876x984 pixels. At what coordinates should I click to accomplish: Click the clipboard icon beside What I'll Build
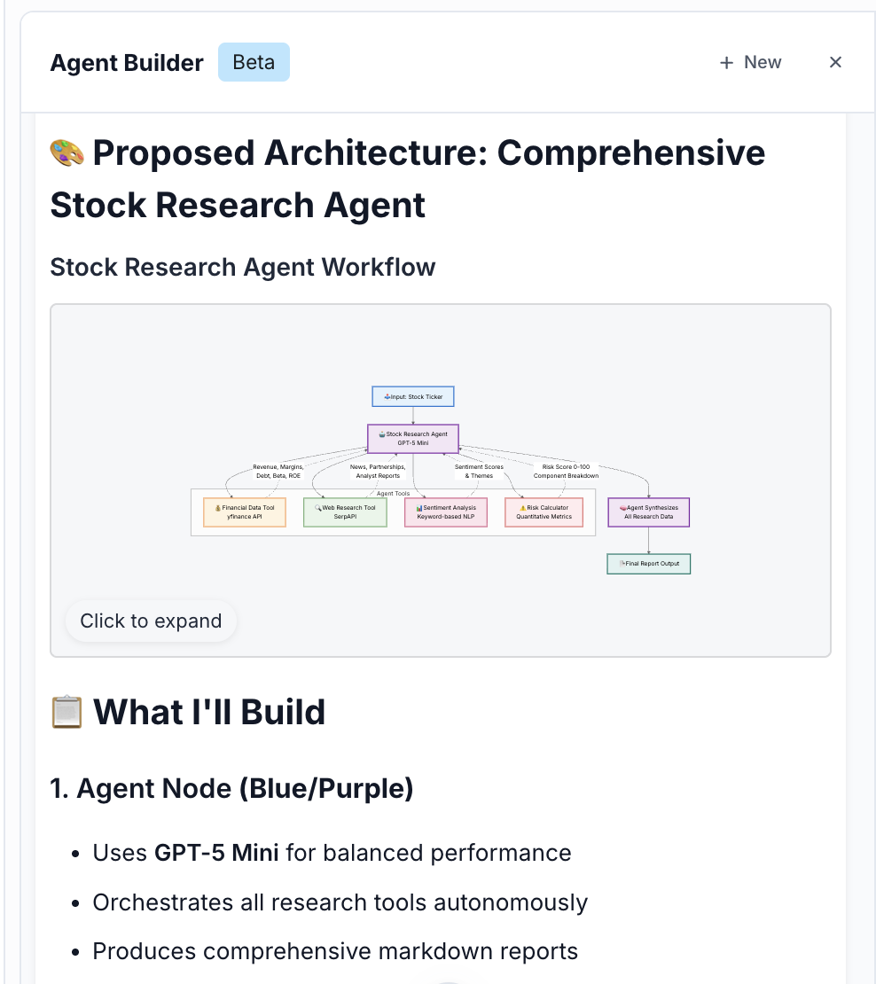click(66, 711)
